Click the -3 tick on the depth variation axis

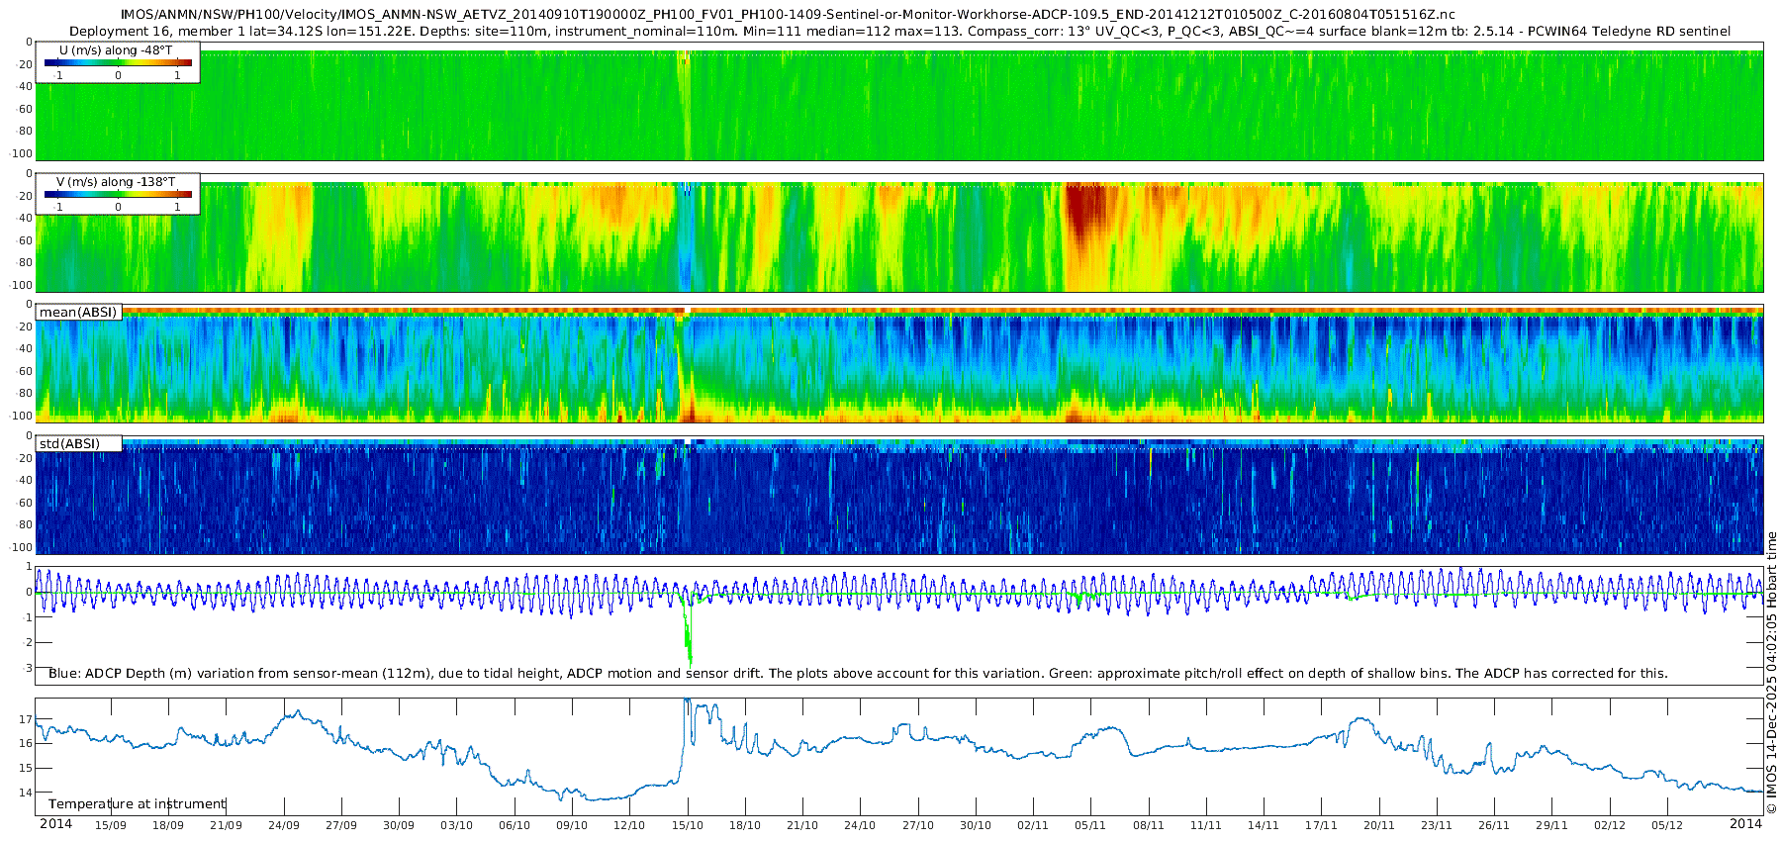coord(28,668)
